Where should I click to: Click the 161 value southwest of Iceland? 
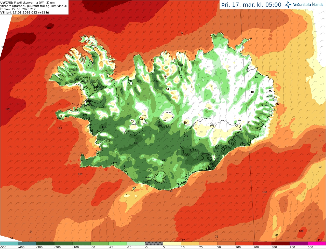tap(80, 174)
